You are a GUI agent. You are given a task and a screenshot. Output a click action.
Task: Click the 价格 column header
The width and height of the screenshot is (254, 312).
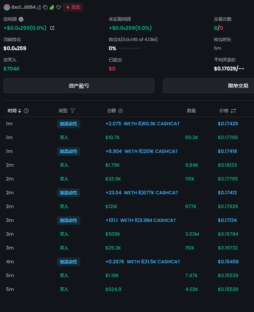(x=224, y=111)
